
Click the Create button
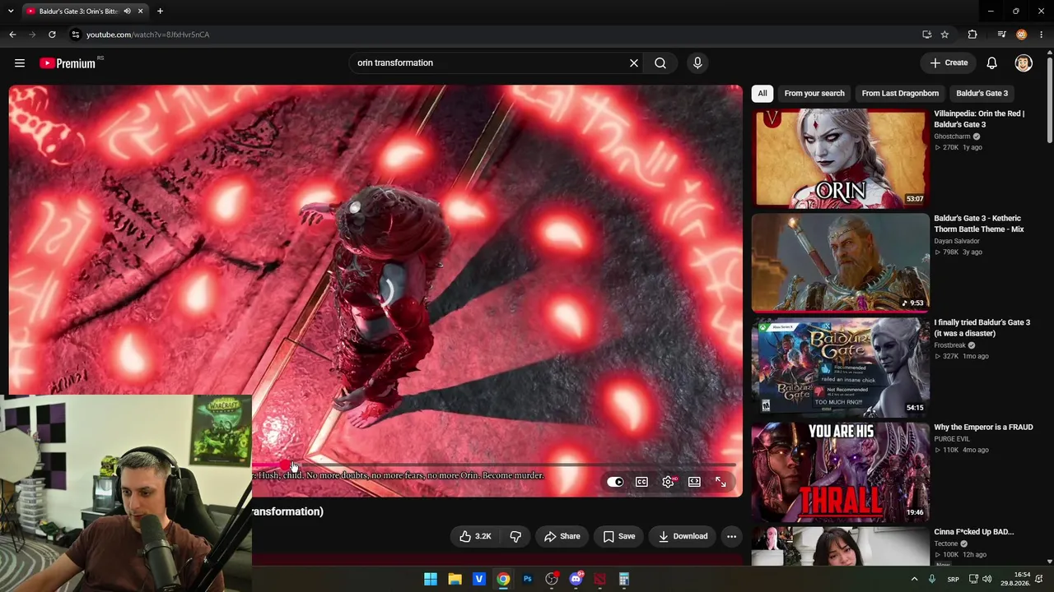click(x=949, y=62)
